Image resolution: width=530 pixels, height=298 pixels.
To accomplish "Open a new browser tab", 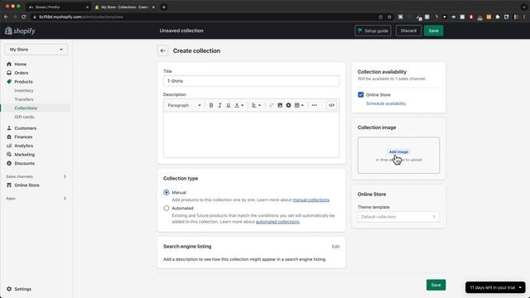I will point(164,7).
